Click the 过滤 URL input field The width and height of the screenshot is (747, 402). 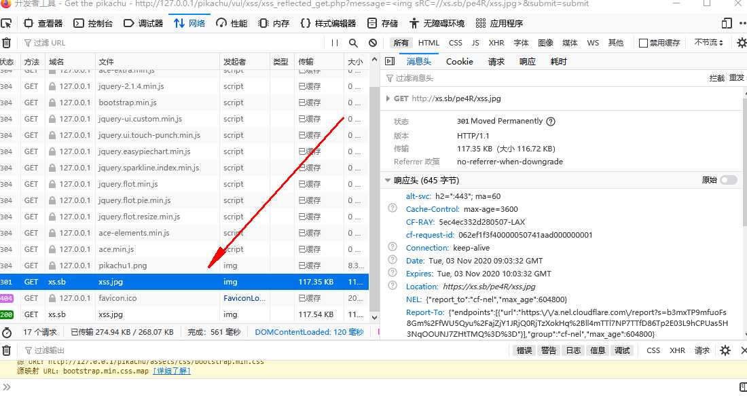[170, 43]
